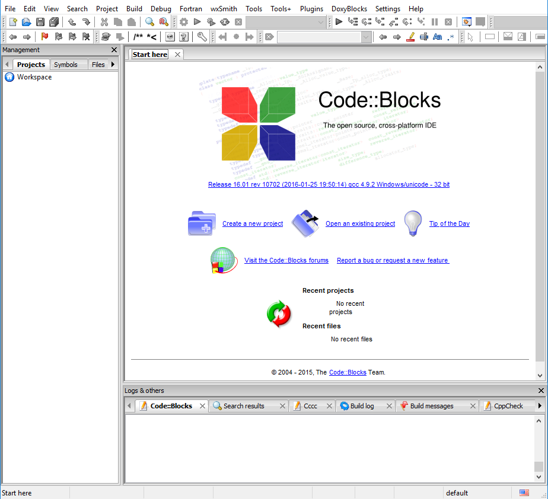The height and width of the screenshot is (499, 548).
Task: Click the Create a new project link
Action: tap(253, 223)
